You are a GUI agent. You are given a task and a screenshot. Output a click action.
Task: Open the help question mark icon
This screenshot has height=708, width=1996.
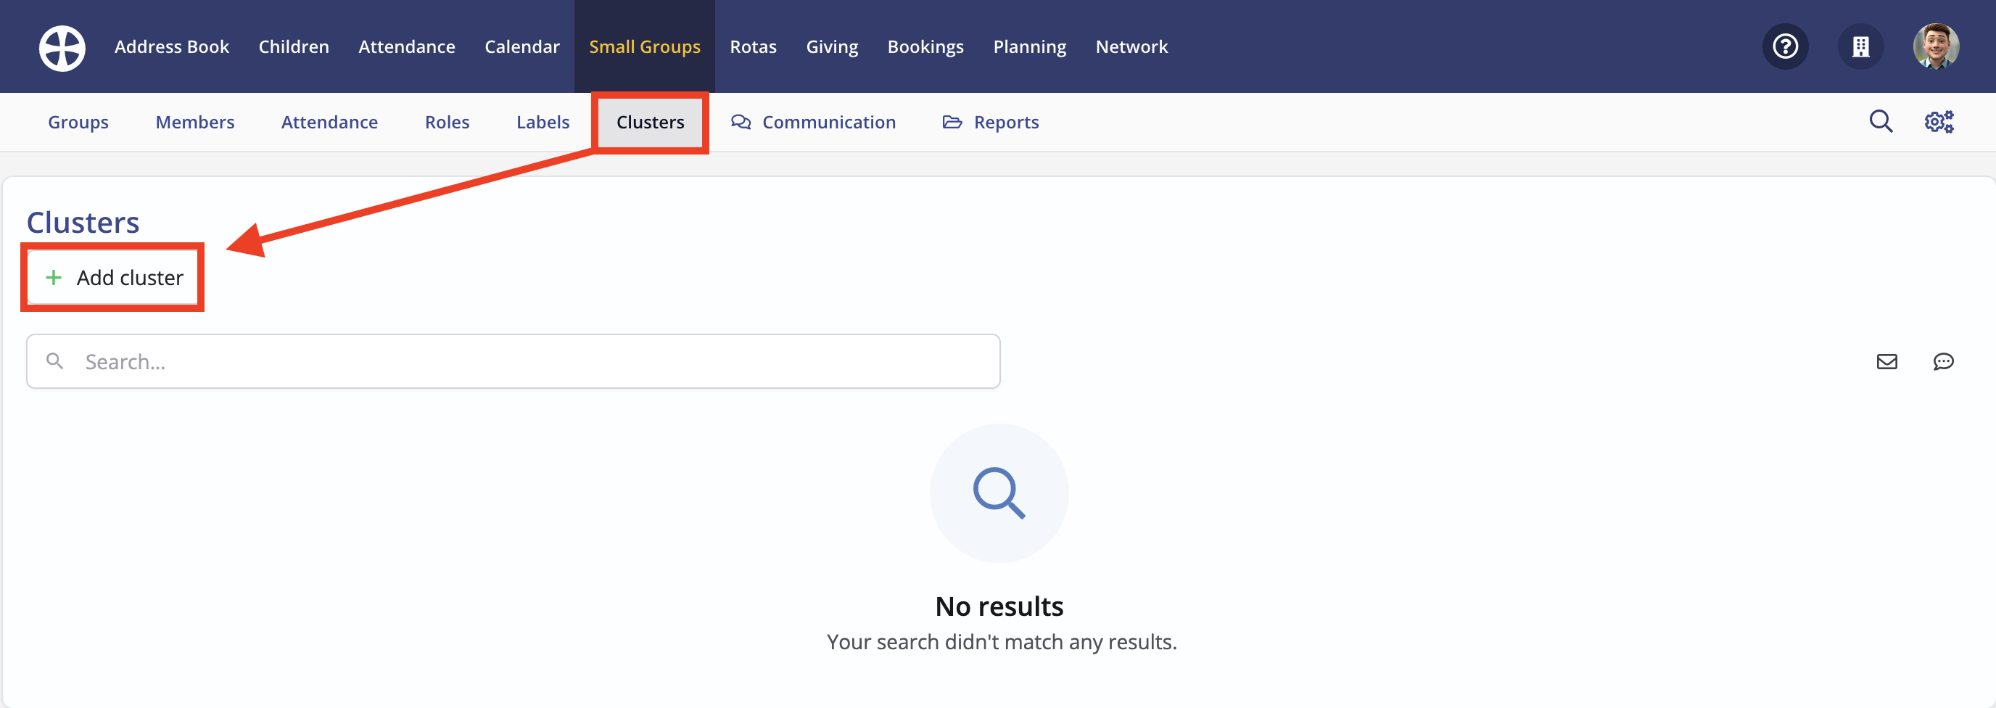pos(1785,46)
